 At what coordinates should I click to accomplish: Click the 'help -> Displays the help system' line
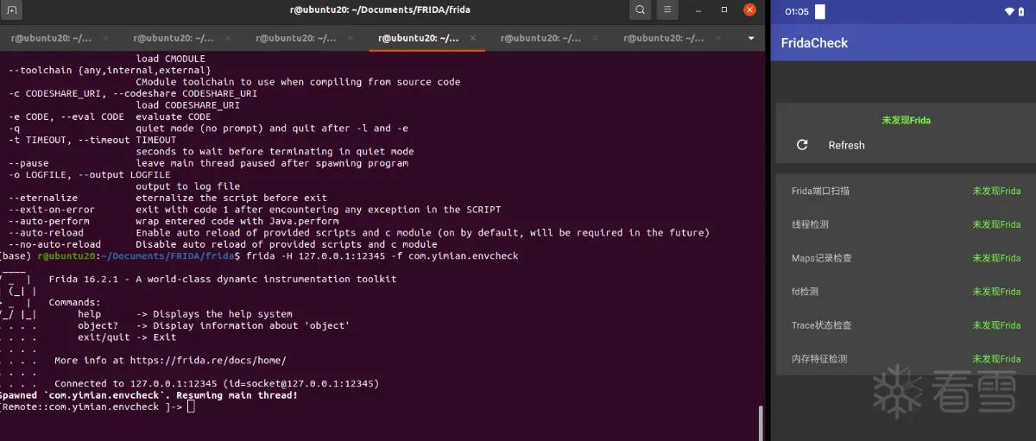[185, 314]
